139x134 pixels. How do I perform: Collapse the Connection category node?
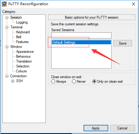[x=7, y=76]
